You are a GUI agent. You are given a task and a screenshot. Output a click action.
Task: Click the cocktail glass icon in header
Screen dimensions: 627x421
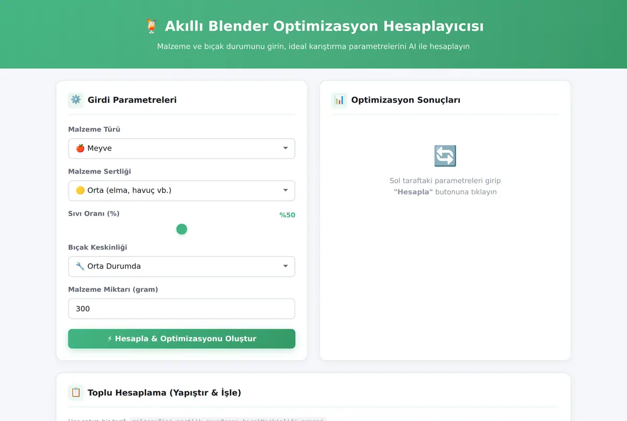[x=151, y=26]
